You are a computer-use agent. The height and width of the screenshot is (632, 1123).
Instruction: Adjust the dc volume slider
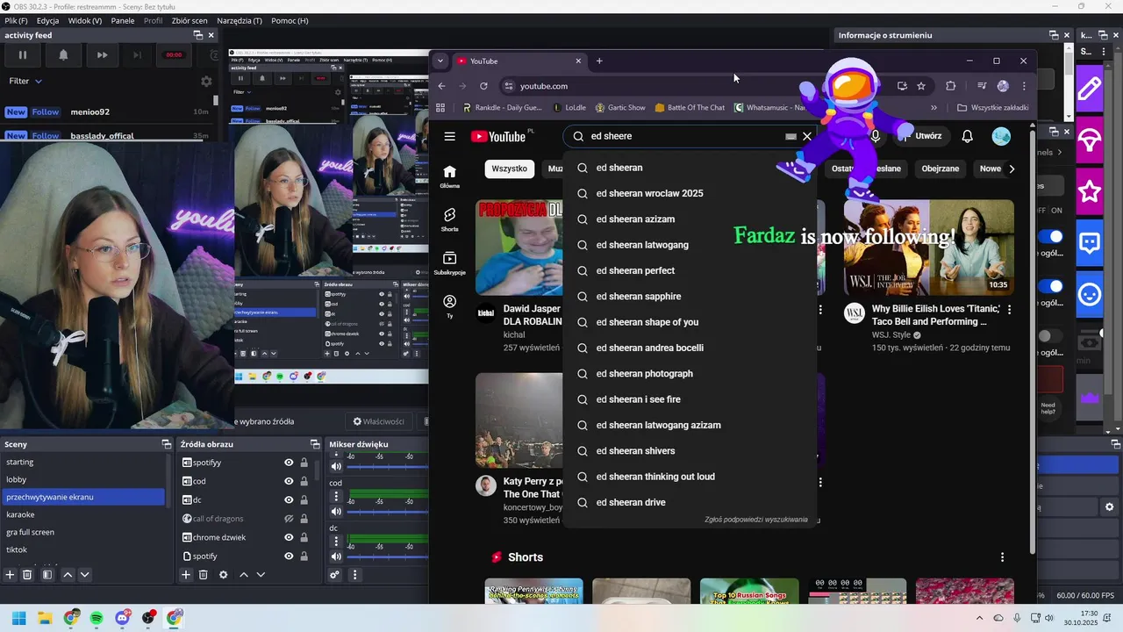pos(387,557)
